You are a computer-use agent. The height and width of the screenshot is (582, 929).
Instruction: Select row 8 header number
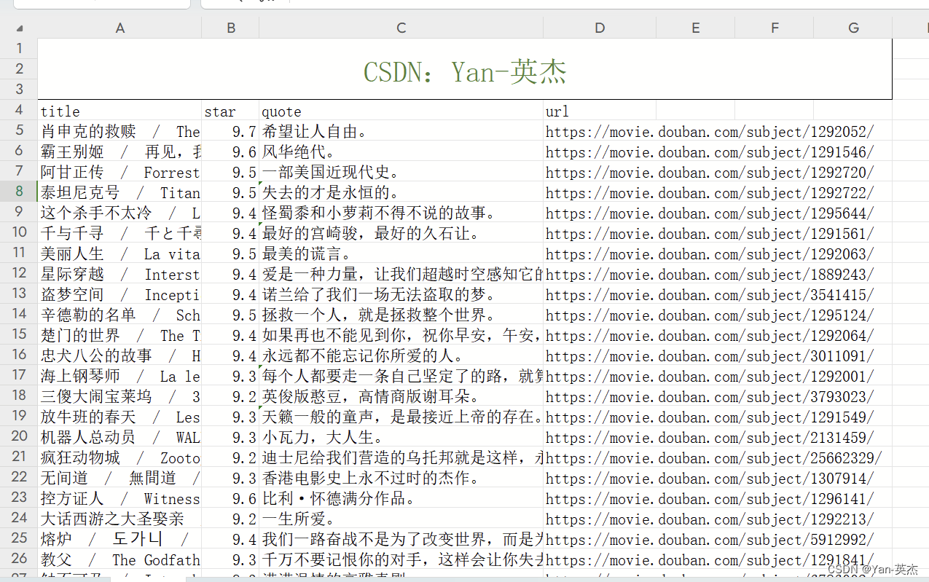[20, 192]
